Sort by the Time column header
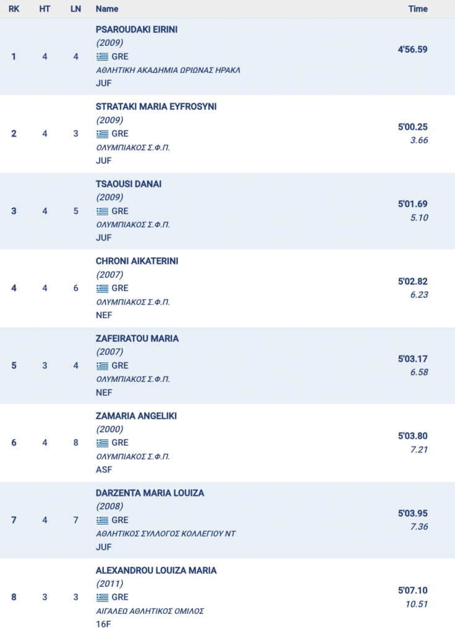Screen dimensions: 455x633 click(418, 9)
